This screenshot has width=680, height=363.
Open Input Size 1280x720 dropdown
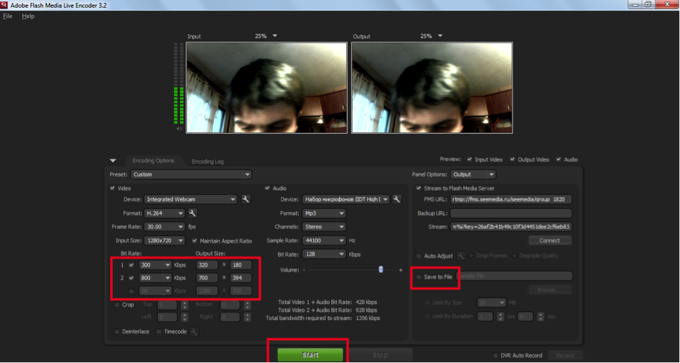pos(165,240)
